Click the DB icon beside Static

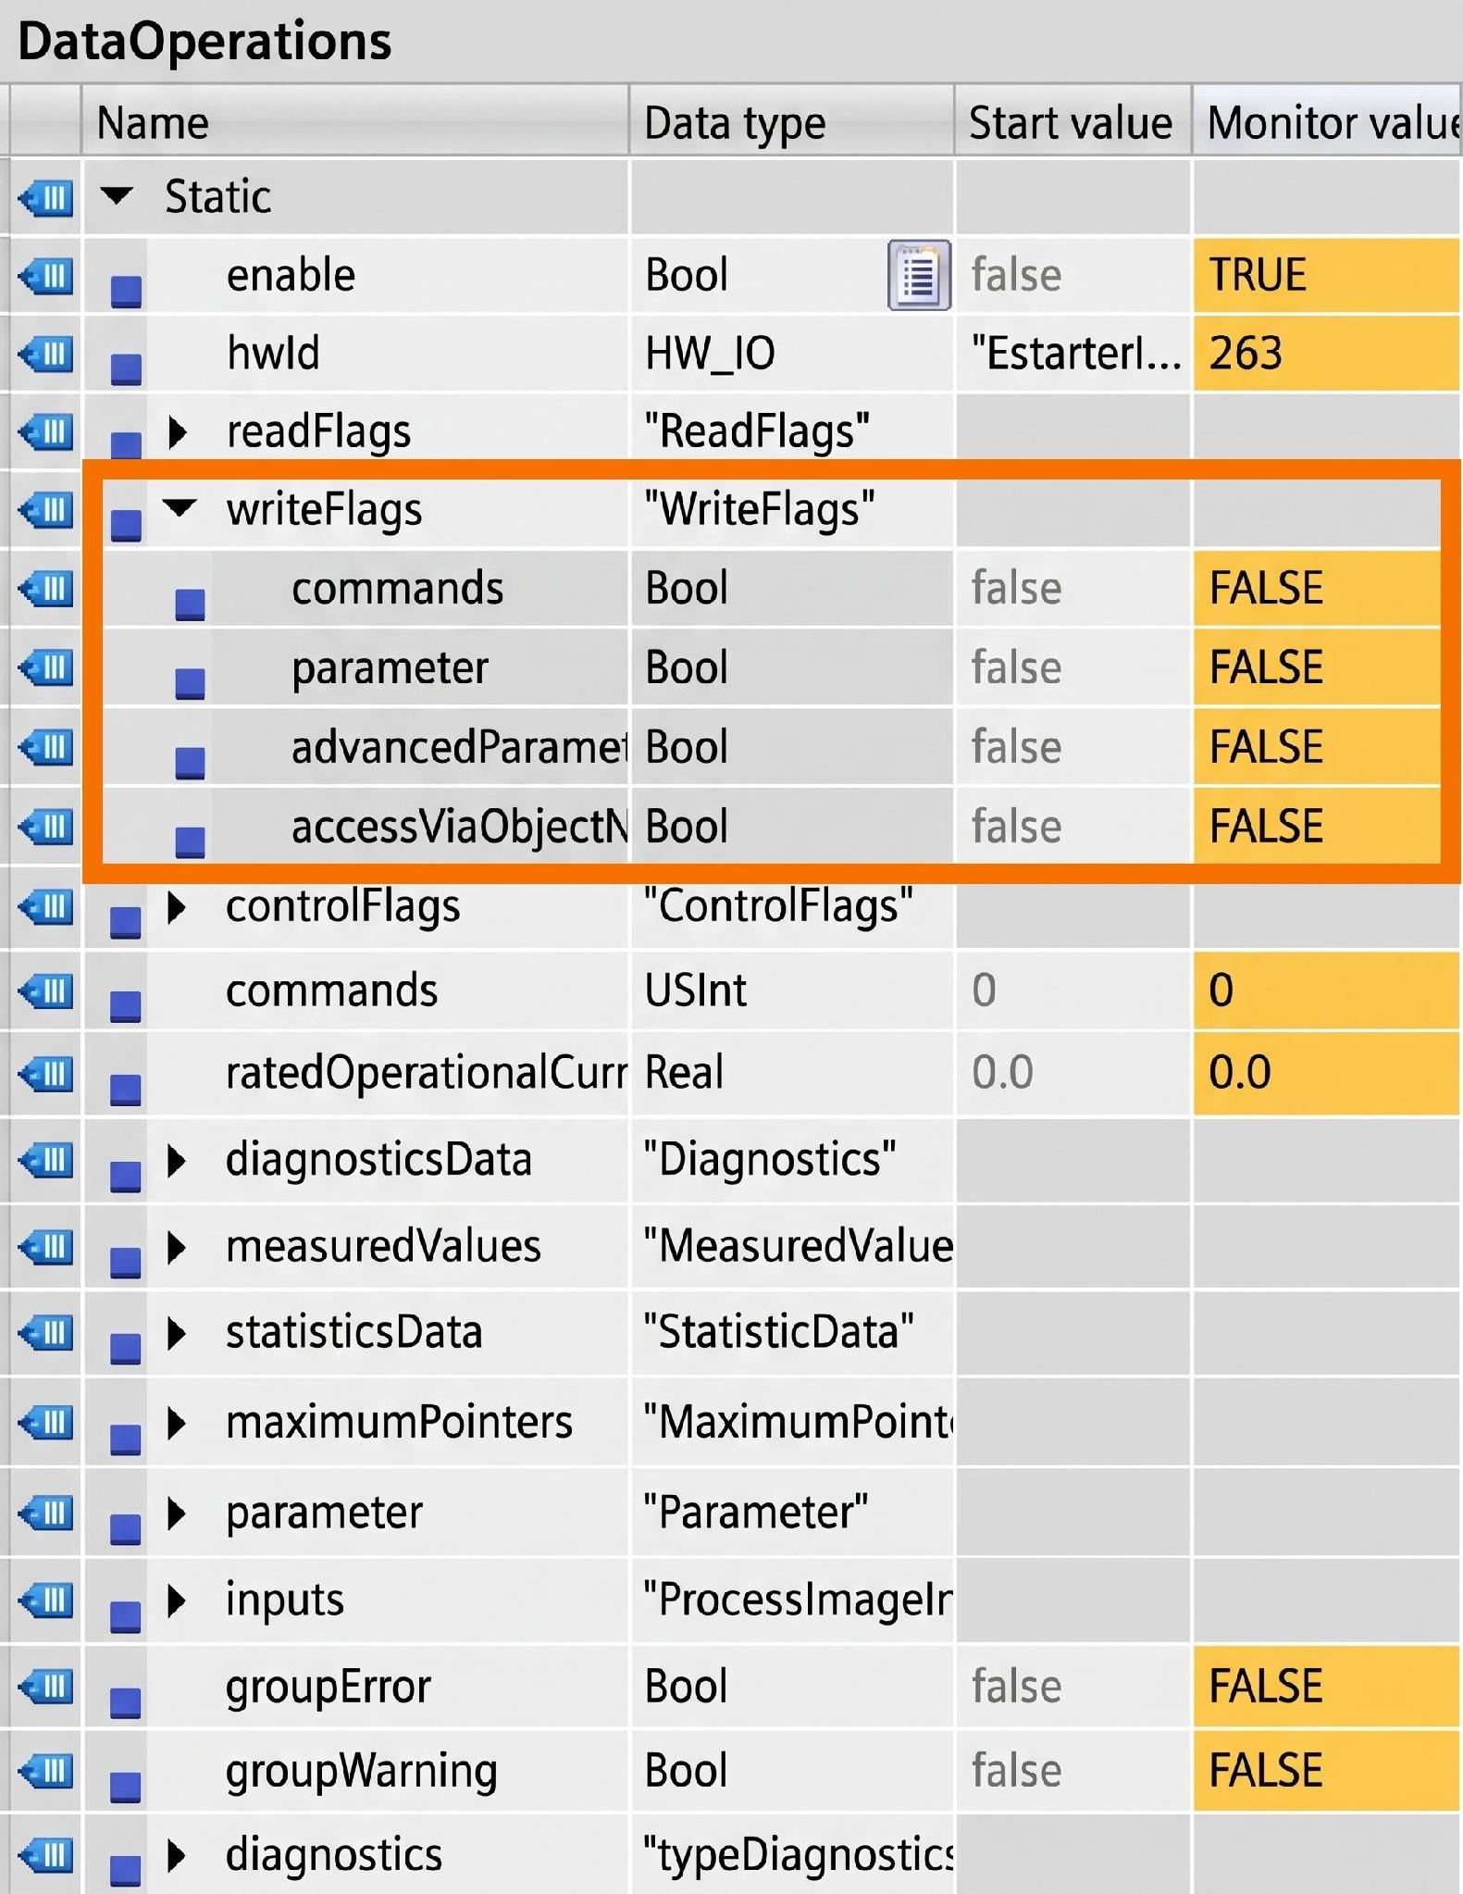(x=46, y=197)
